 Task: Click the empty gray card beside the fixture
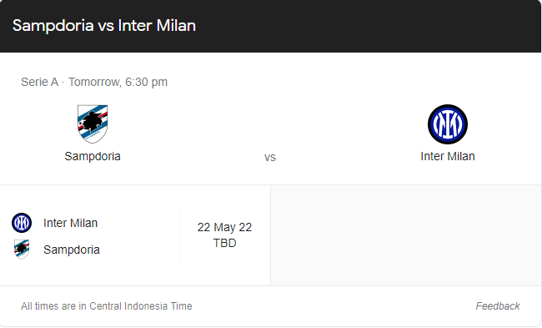pyautogui.click(x=406, y=235)
